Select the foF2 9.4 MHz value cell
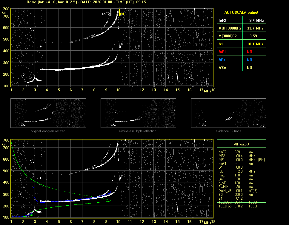The width and height of the screenshot is (289, 225). 256,21
